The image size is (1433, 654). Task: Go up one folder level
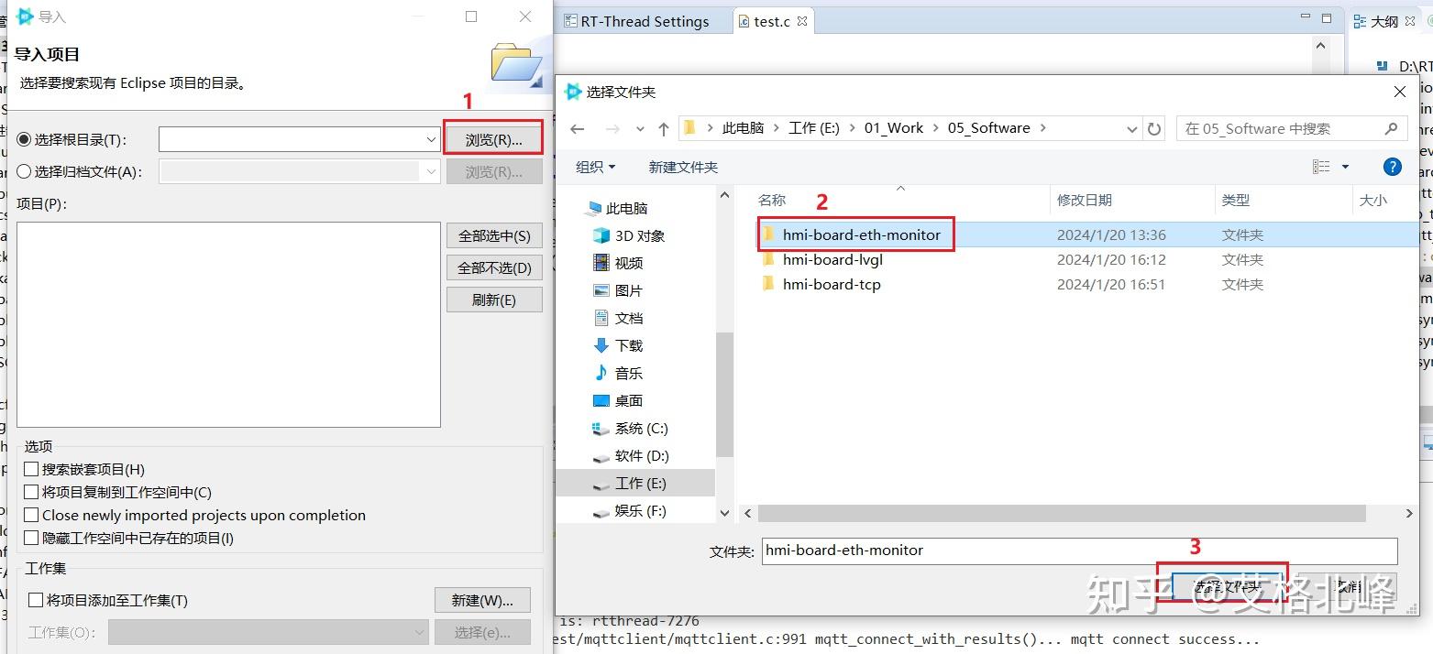664,129
